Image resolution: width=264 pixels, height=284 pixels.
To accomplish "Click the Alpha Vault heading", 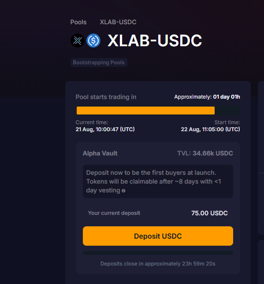I will 100,153.
